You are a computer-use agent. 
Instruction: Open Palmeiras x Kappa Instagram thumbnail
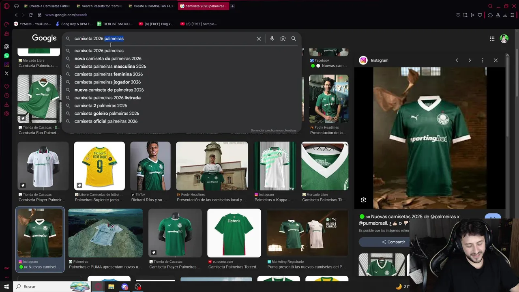[275, 166]
